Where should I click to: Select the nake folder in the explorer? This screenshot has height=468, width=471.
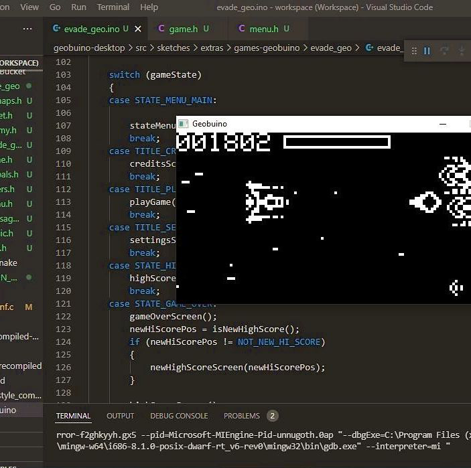pos(9,262)
